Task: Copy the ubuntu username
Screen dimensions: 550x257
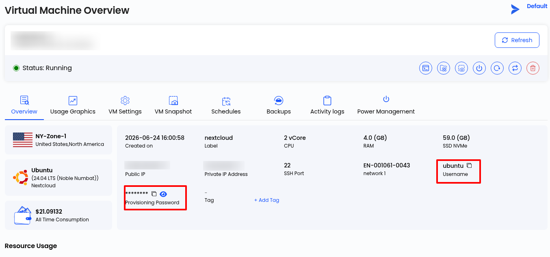Action: 469,165
